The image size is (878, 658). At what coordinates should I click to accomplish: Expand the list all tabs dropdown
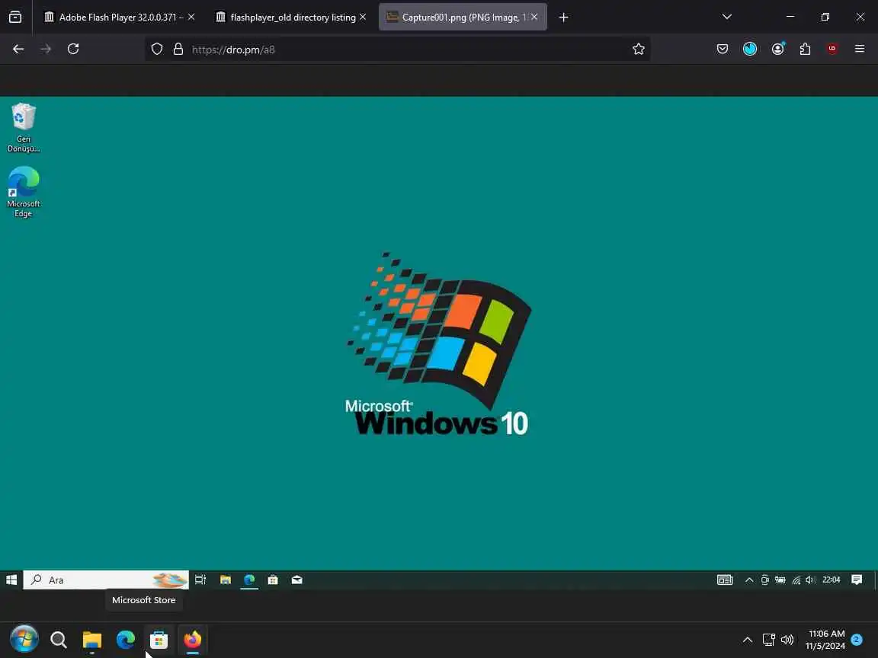click(x=727, y=17)
